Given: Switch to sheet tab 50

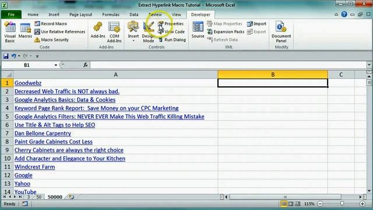Looking at the screenshot, I should 39,197.
